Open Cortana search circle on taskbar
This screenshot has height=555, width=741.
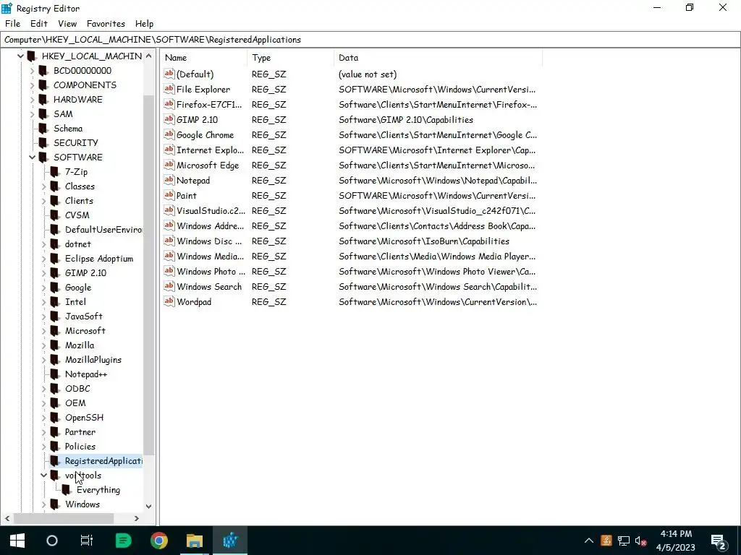click(x=52, y=541)
